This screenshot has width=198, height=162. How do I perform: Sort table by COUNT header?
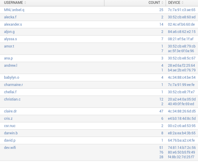click(154, 3)
